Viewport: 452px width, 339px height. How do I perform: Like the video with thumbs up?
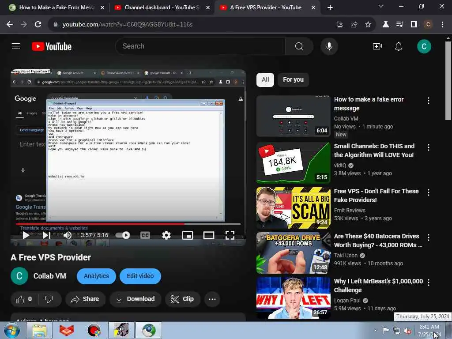[24, 299]
